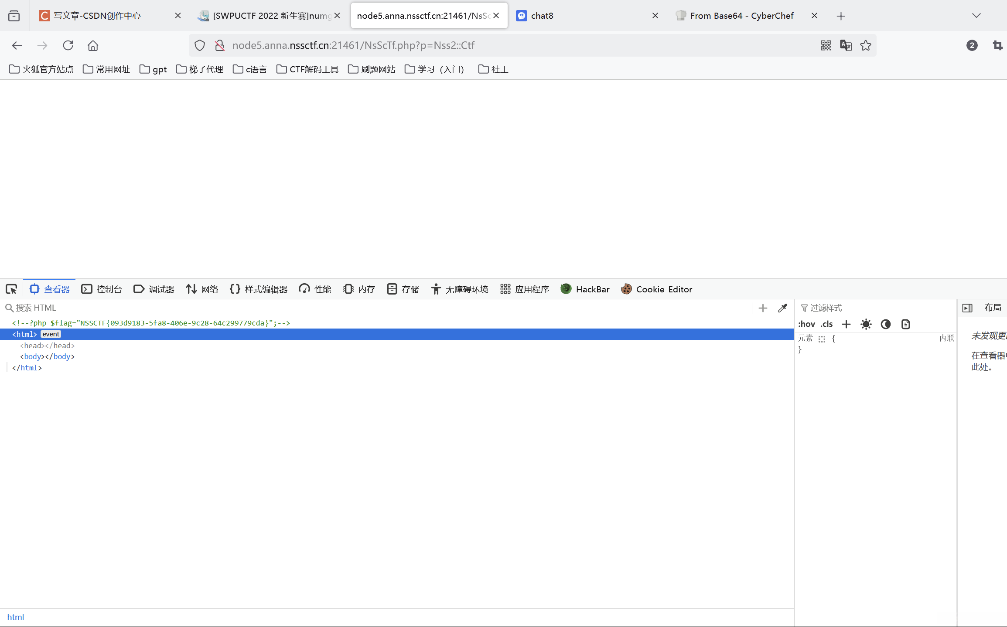This screenshot has height=627, width=1007.
Task: Click the tracking protection shield icon
Action: [200, 45]
